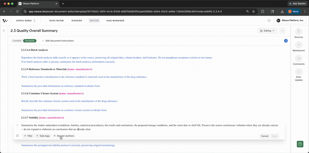Click Edit document instructions
309x153 pixels.
click(x=58, y=41)
